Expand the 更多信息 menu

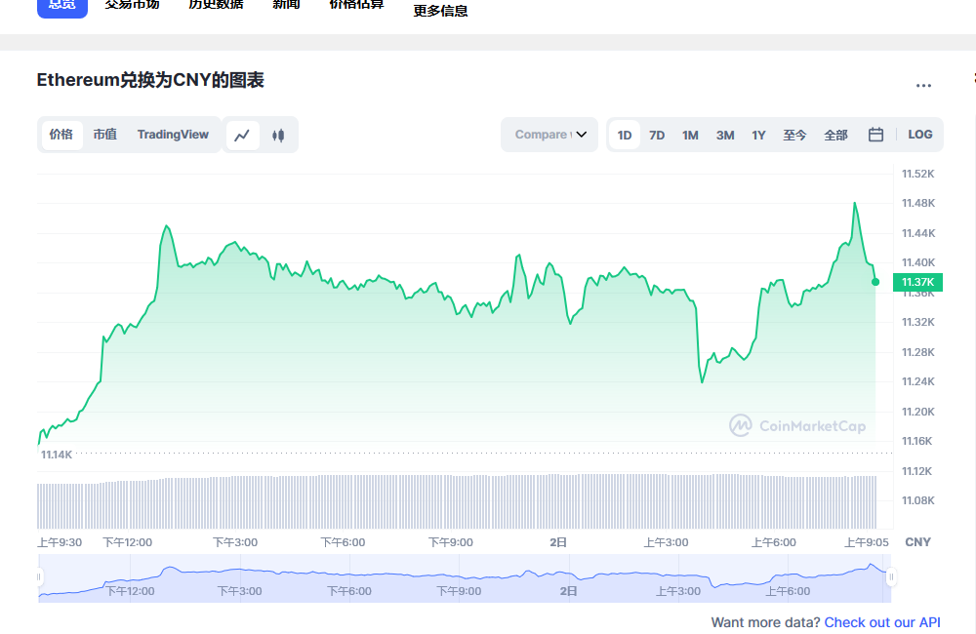tap(439, 11)
